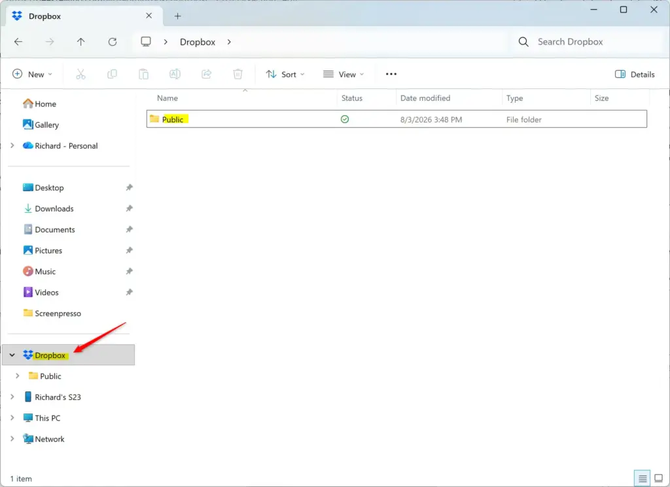Image resolution: width=670 pixels, height=487 pixels.
Task: Switch to details list view in status bar
Action: point(643,478)
